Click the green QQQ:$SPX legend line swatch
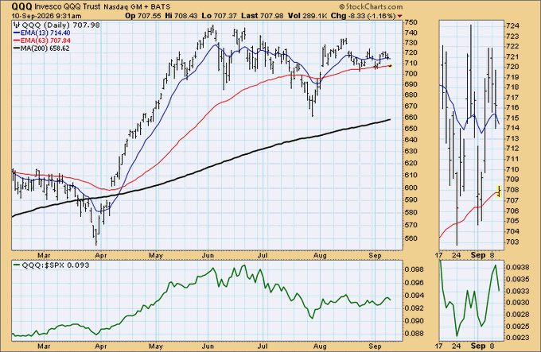Image resolution: width=541 pixels, height=352 pixels. [17, 265]
